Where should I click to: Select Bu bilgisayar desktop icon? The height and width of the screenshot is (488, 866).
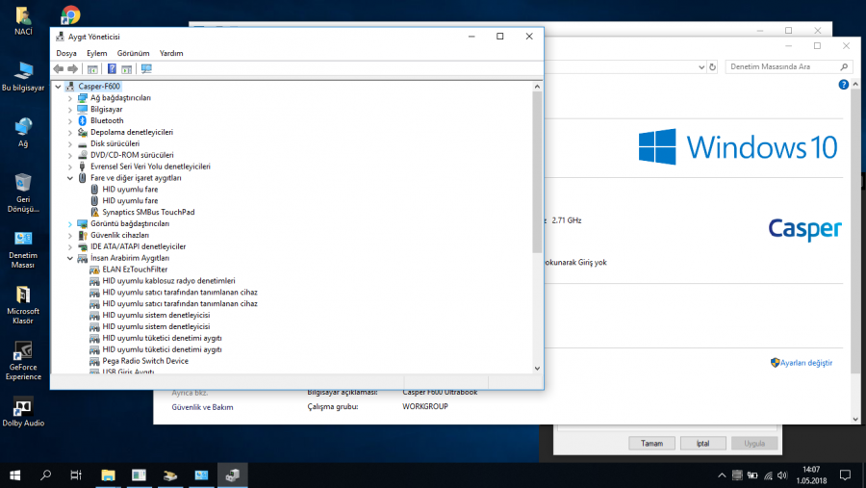[x=23, y=77]
